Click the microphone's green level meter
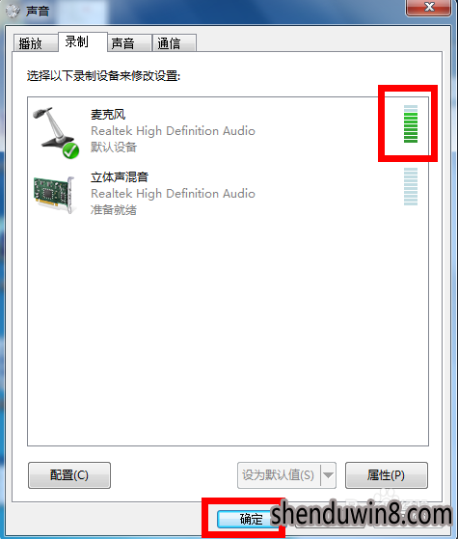 (410, 123)
